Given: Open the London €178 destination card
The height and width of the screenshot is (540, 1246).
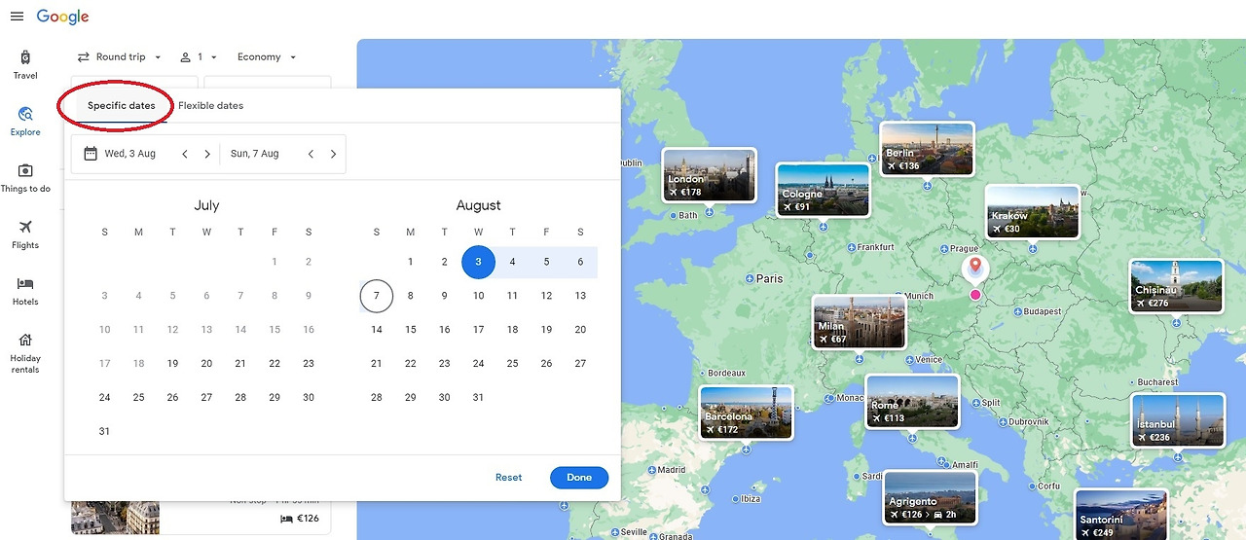Looking at the screenshot, I should pos(709,175).
